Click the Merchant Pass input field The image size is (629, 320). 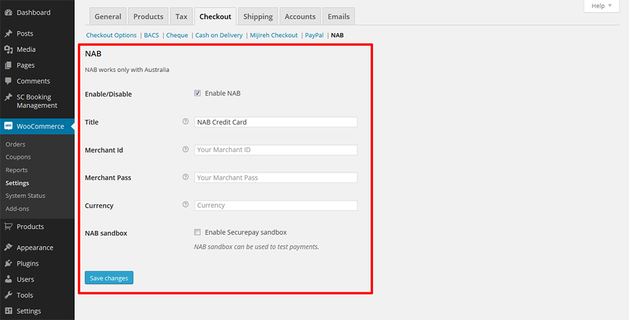coord(276,178)
